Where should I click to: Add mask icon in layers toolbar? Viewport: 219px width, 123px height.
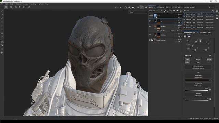tap(165, 11)
